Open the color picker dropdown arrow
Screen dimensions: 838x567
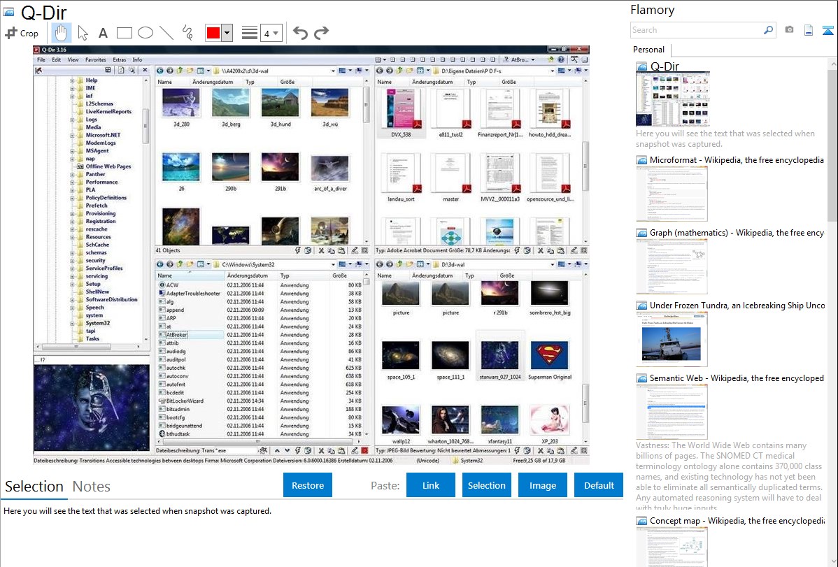[x=227, y=33]
